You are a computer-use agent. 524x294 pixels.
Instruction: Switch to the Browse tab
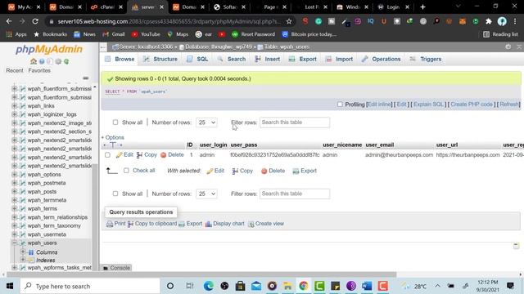pyautogui.click(x=120, y=59)
